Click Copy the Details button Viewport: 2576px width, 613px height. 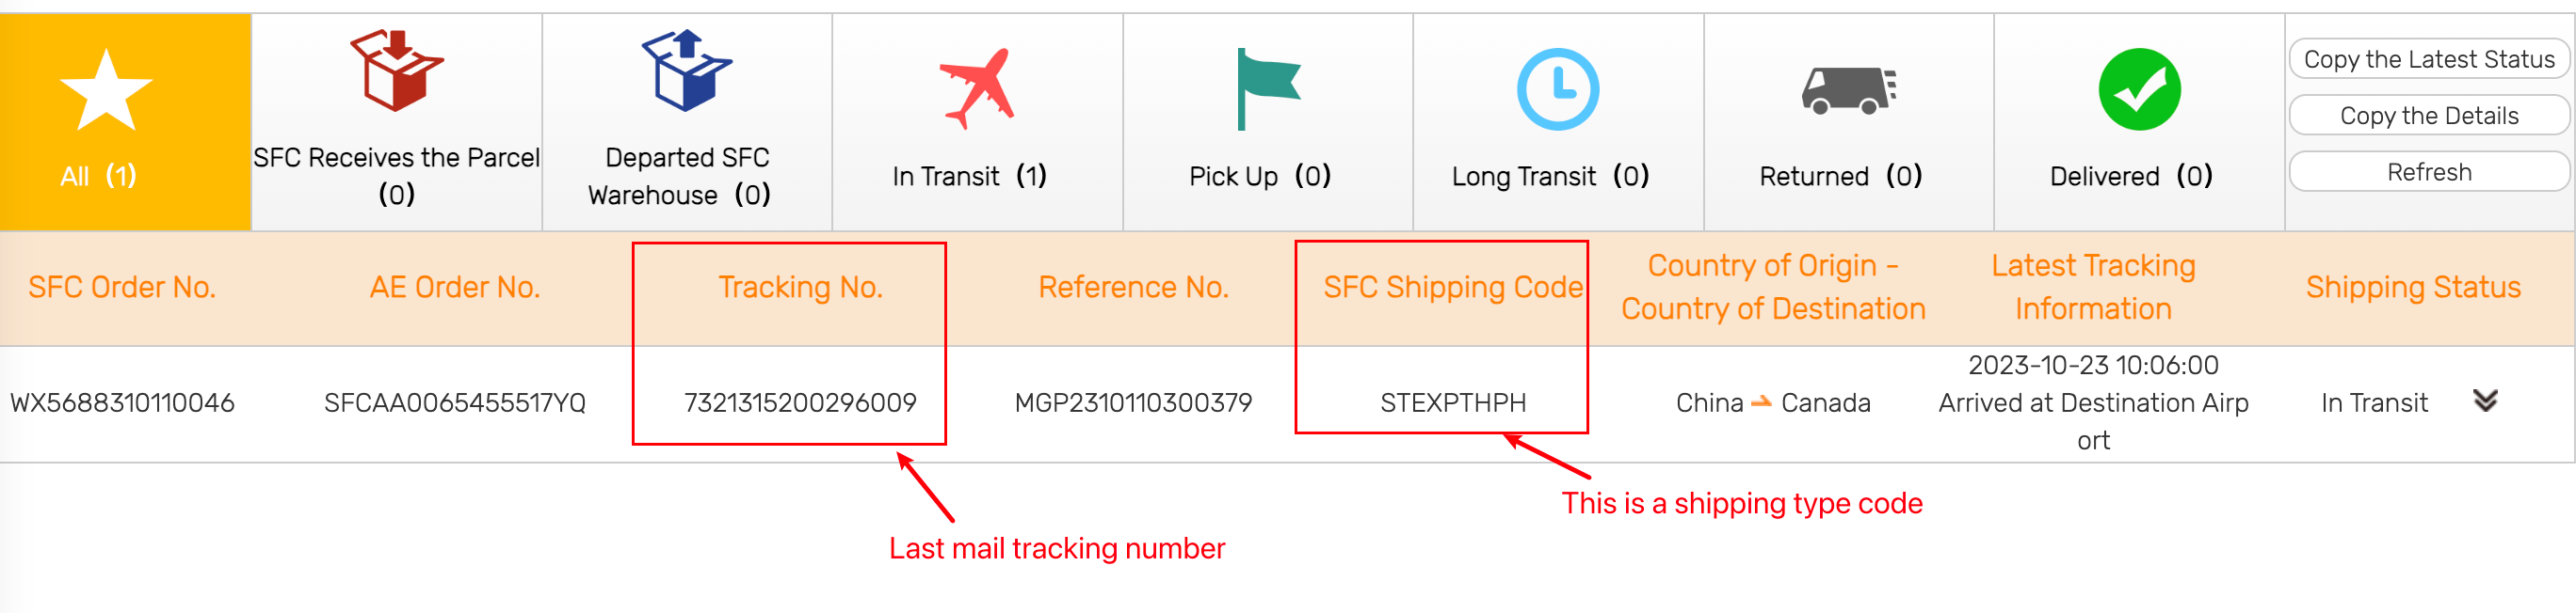click(2429, 116)
